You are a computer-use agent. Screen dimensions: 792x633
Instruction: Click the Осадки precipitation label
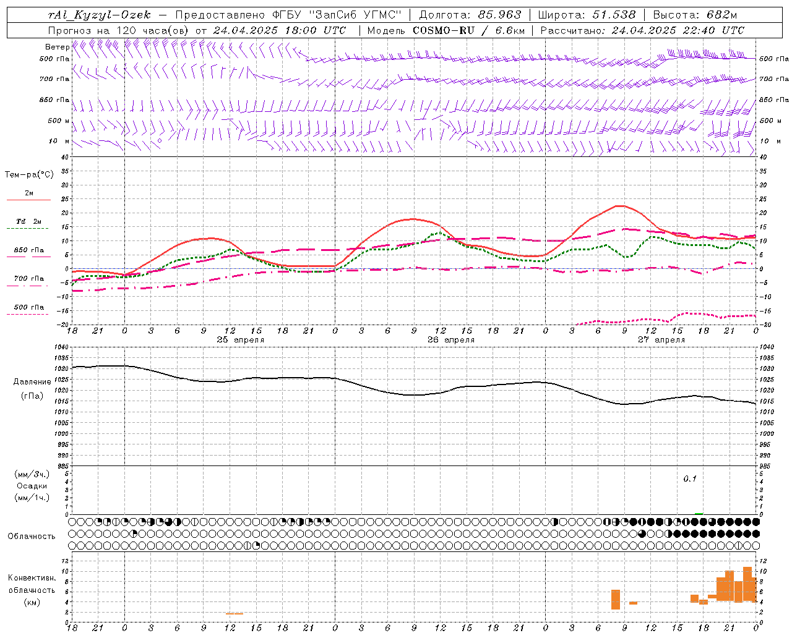[x=32, y=486]
